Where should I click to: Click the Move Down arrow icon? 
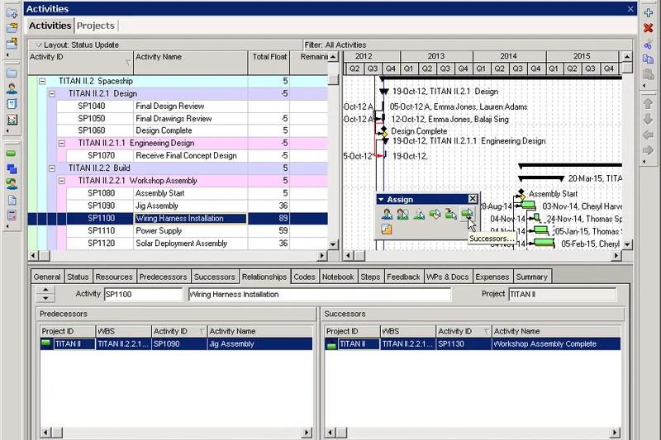coord(649,119)
